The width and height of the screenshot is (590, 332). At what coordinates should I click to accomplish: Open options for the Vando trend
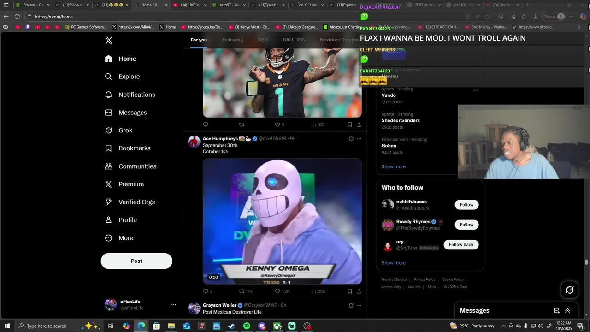[x=476, y=90]
